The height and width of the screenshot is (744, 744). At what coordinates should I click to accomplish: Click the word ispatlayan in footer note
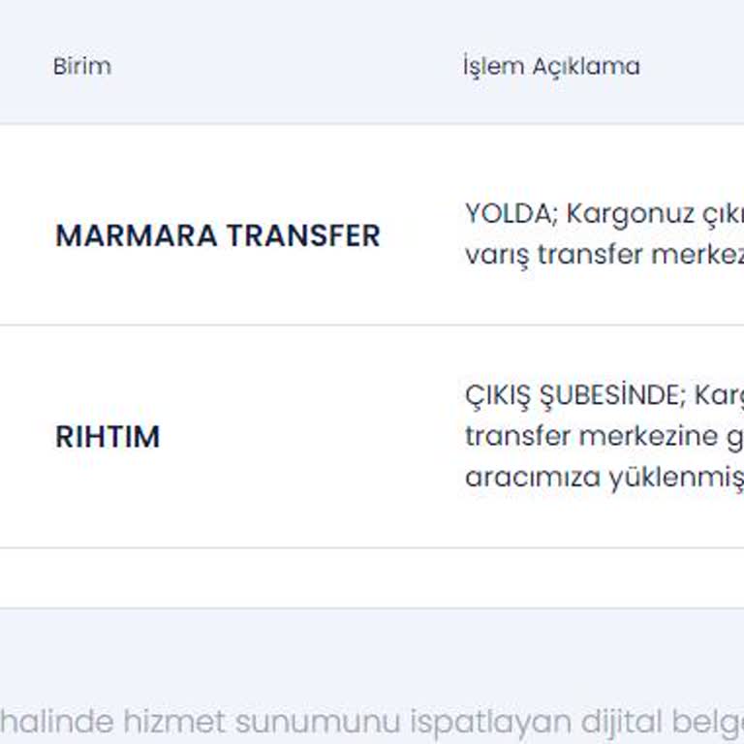tap(490, 723)
